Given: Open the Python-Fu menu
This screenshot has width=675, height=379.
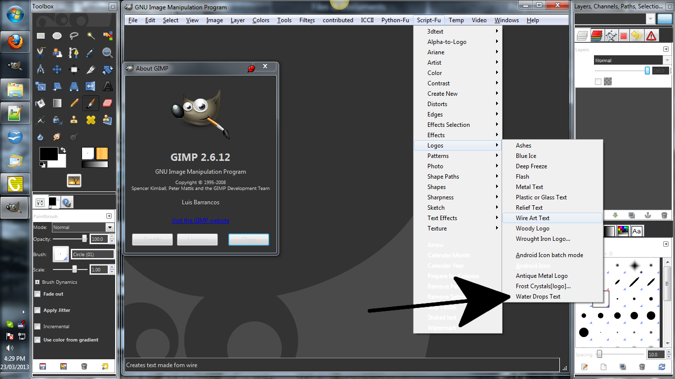Looking at the screenshot, I should 395,20.
